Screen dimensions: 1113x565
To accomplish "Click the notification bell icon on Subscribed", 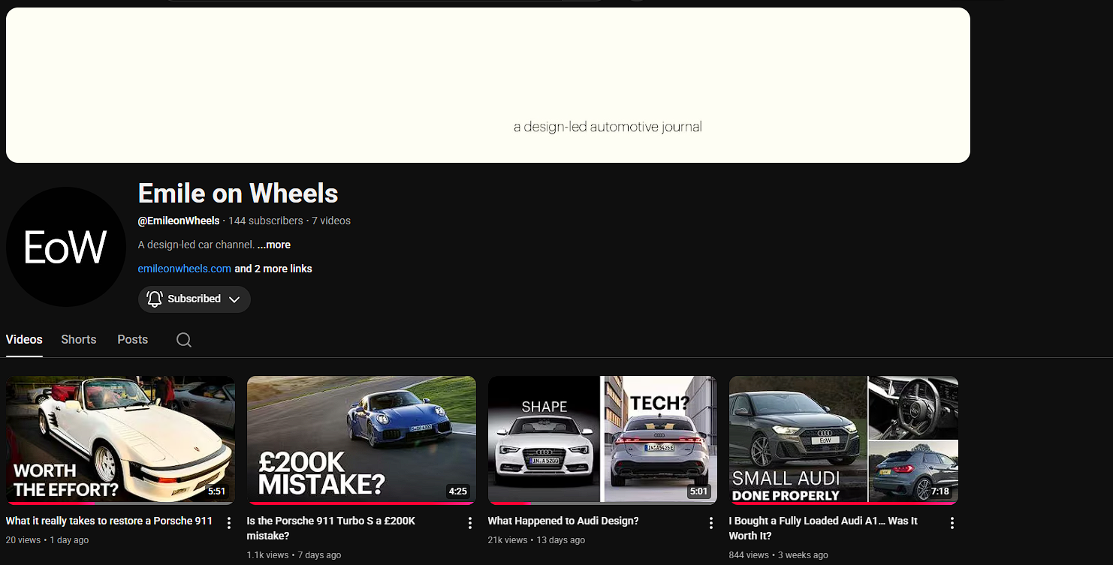I will 155,299.
